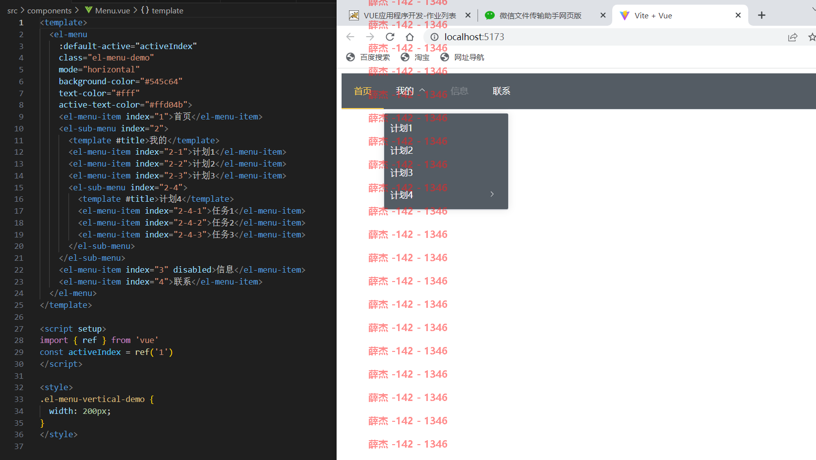
Task: Select the 首页 menu item
Action: click(x=363, y=91)
